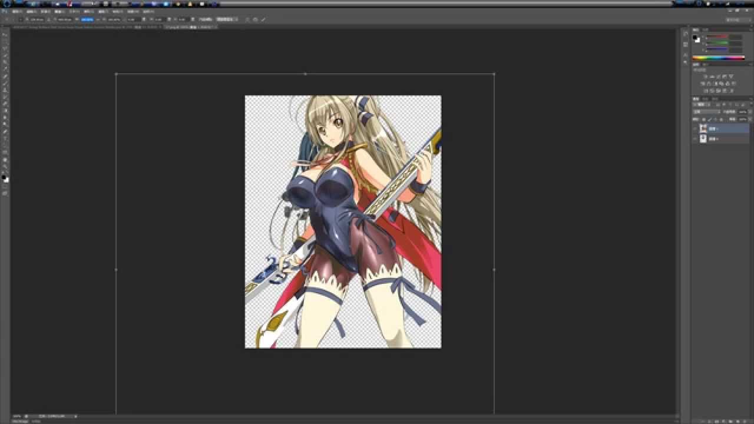Toggle the width-height aspect ratio link
The height and width of the screenshot is (424, 754).
tap(98, 19)
